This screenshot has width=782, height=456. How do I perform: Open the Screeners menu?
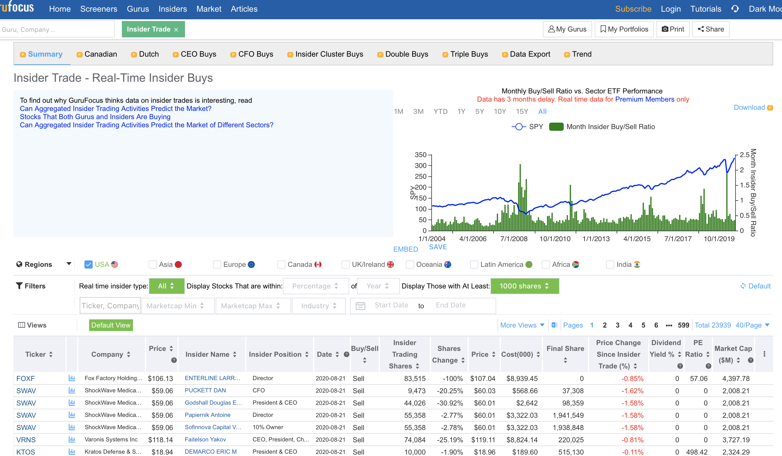99,9
